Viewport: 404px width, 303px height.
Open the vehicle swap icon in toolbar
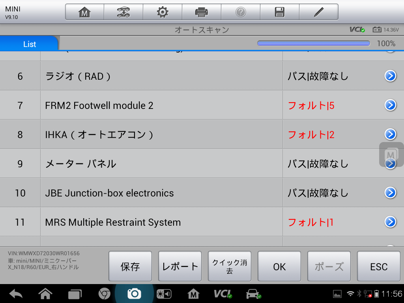point(123,12)
